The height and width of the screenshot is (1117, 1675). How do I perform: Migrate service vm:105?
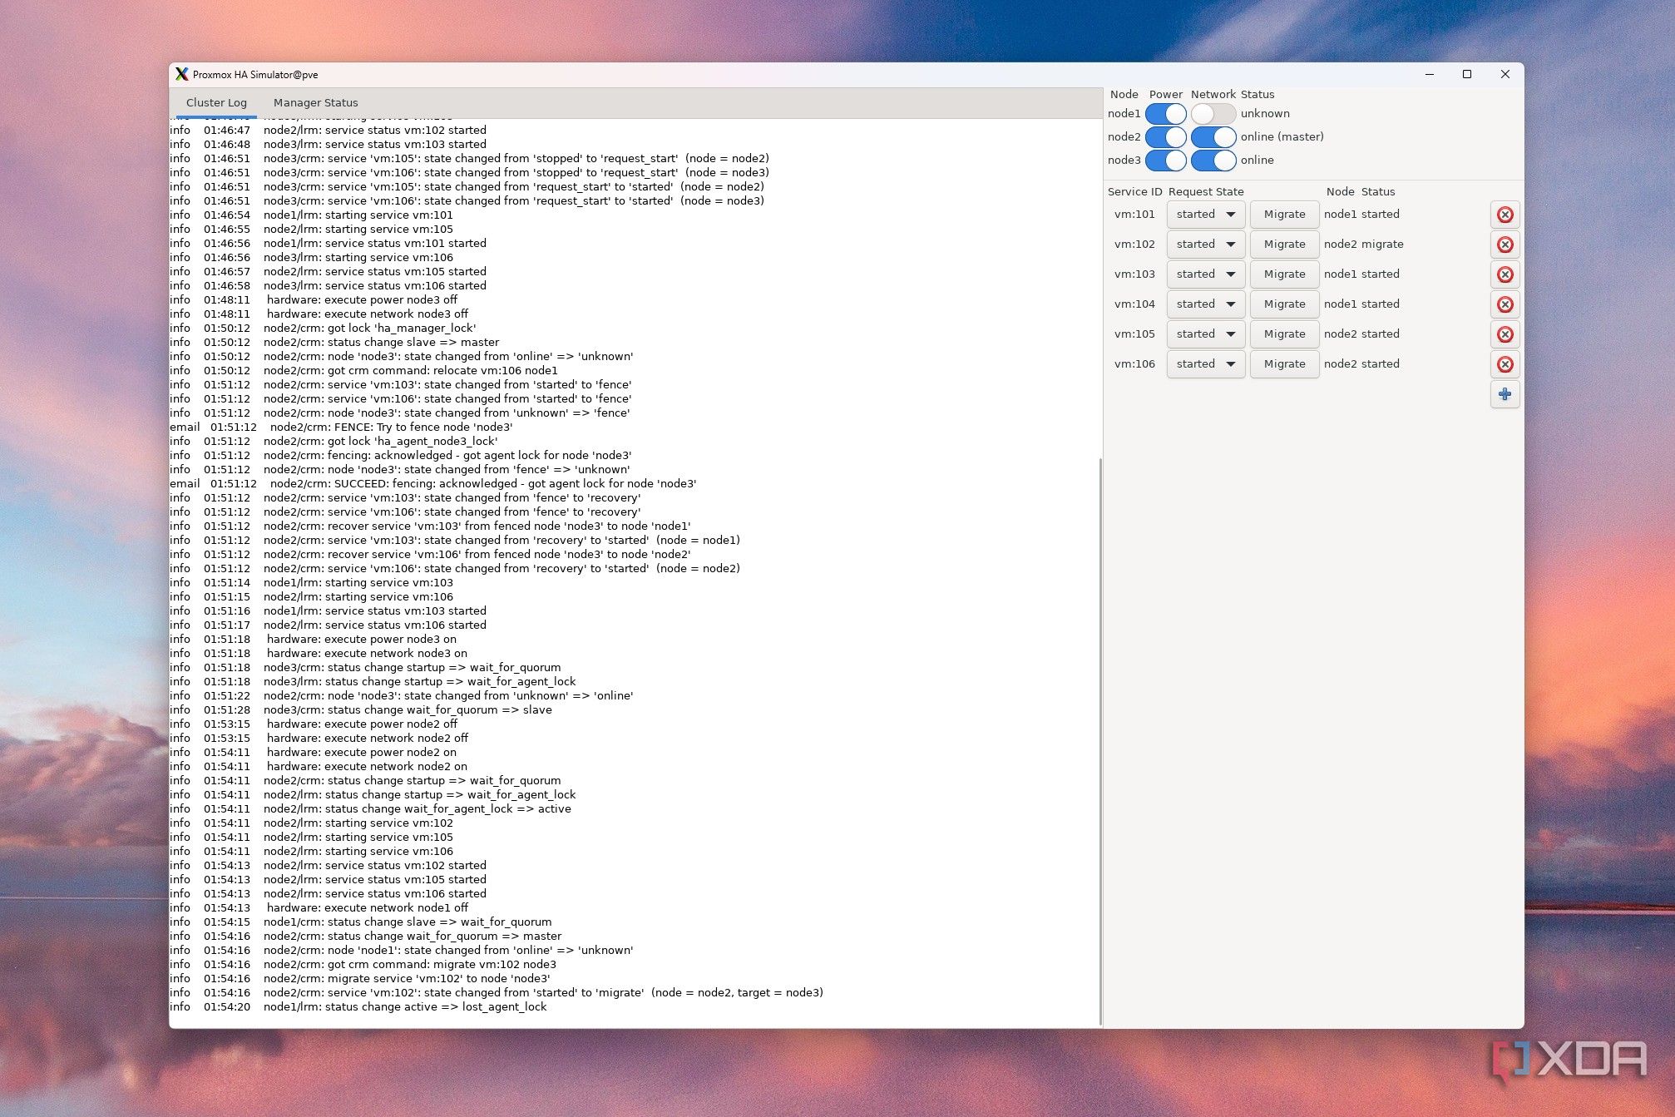point(1284,334)
